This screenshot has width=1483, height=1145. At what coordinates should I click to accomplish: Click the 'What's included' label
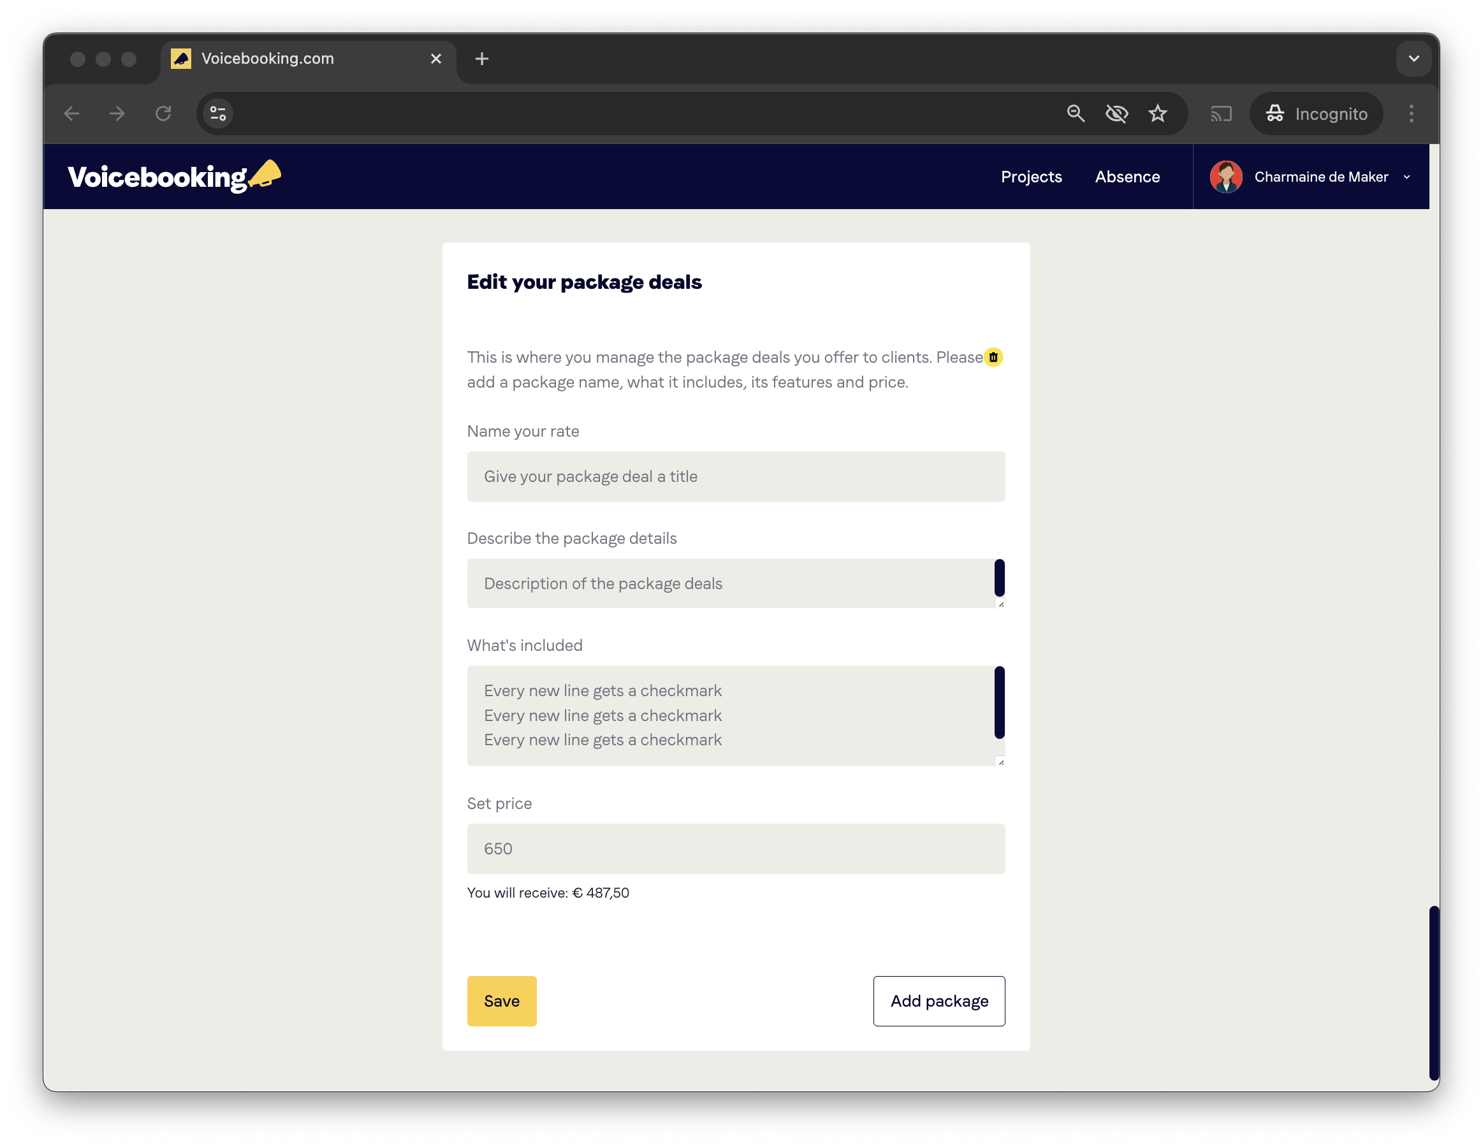tap(524, 645)
